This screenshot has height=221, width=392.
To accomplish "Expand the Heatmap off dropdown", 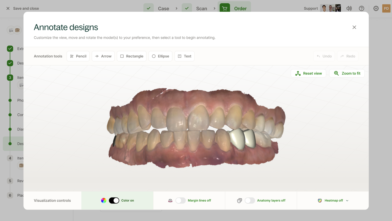I will tap(333, 200).
